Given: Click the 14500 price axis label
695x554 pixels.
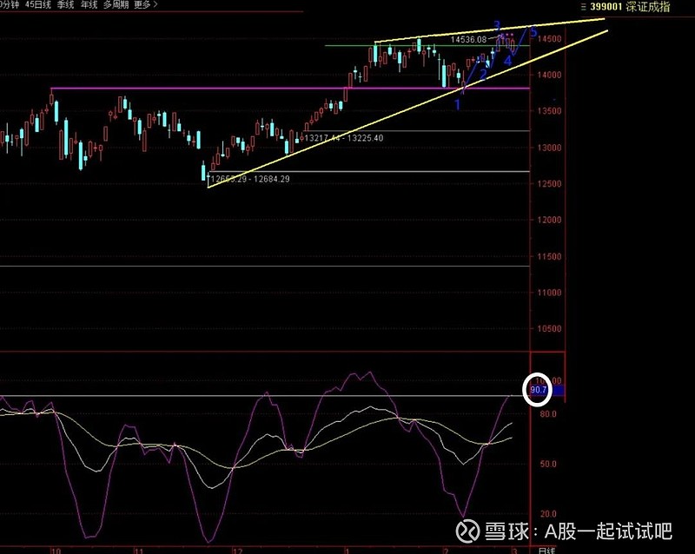Looking at the screenshot, I should pyautogui.click(x=549, y=39).
